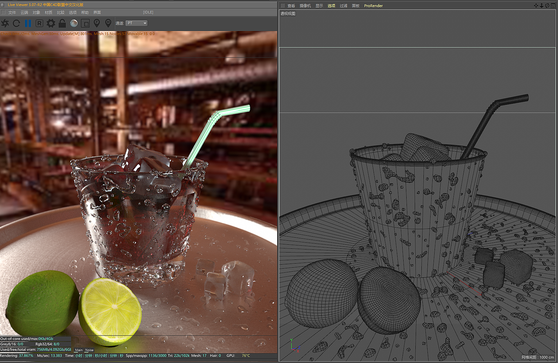Open the 过滤 viewport menu
The width and height of the screenshot is (558, 363).
pos(344,6)
